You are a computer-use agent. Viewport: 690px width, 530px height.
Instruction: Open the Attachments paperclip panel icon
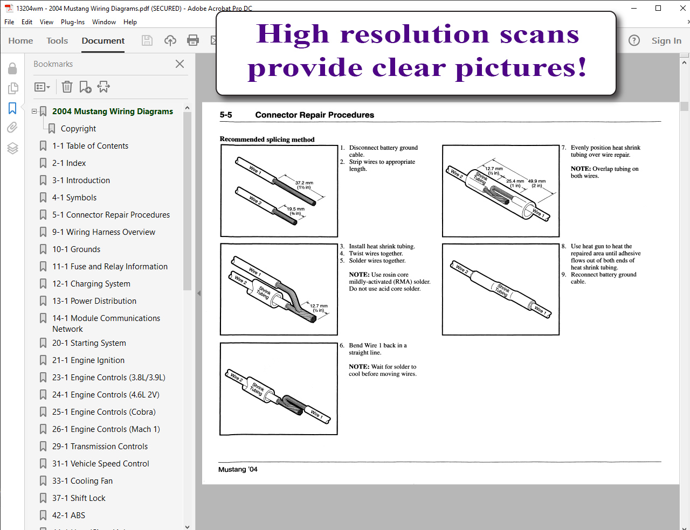(x=12, y=127)
